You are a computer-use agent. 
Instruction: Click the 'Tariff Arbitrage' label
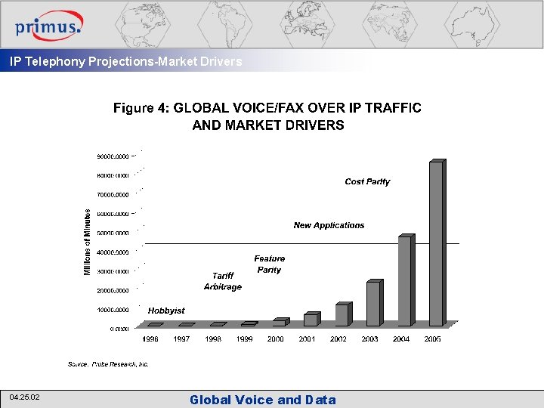click(x=223, y=281)
